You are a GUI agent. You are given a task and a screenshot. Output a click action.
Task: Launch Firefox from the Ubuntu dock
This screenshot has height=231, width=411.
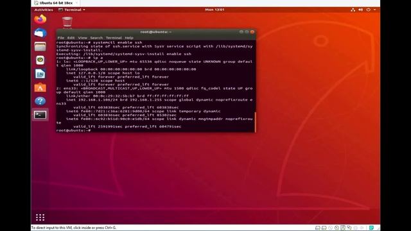click(x=40, y=19)
